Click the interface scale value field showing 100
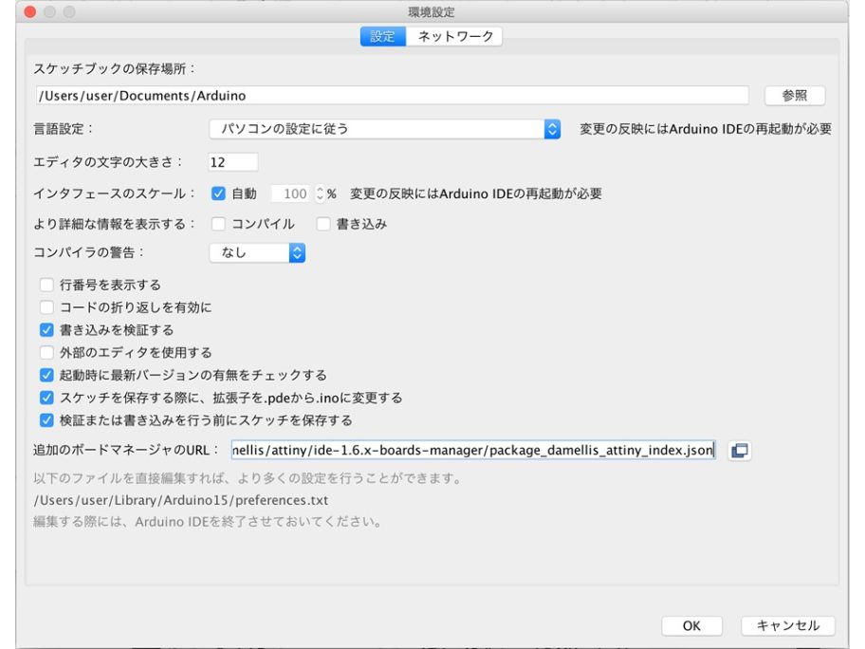 click(292, 194)
